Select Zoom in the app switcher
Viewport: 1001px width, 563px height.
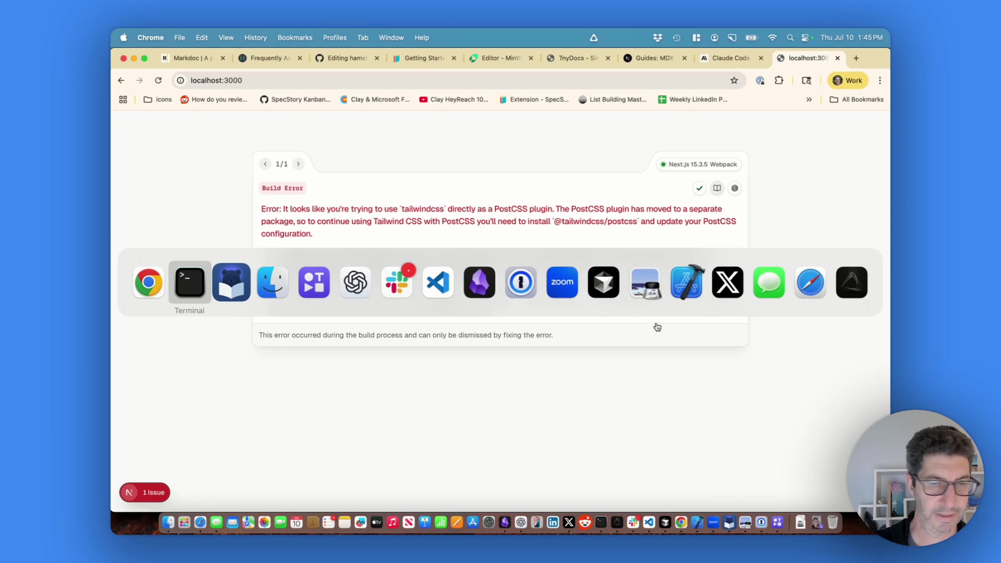(x=562, y=283)
